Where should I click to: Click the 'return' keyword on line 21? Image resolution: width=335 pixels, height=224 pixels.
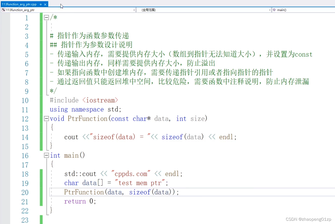(x=75, y=201)
